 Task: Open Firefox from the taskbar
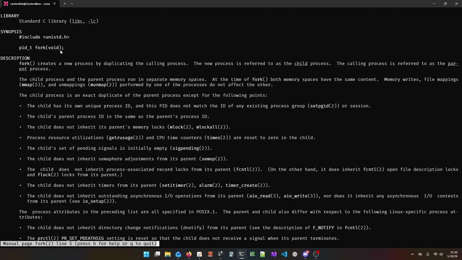189,254
